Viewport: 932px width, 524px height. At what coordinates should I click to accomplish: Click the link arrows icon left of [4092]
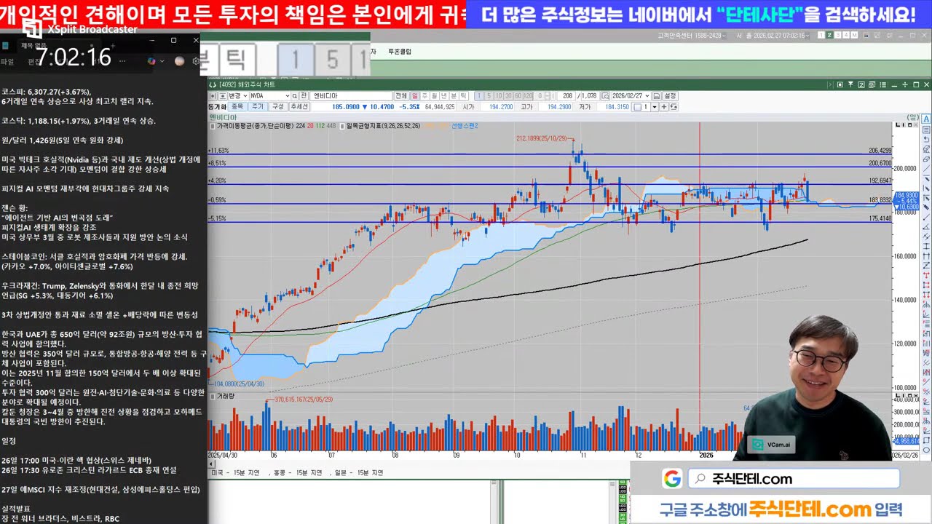(213, 84)
